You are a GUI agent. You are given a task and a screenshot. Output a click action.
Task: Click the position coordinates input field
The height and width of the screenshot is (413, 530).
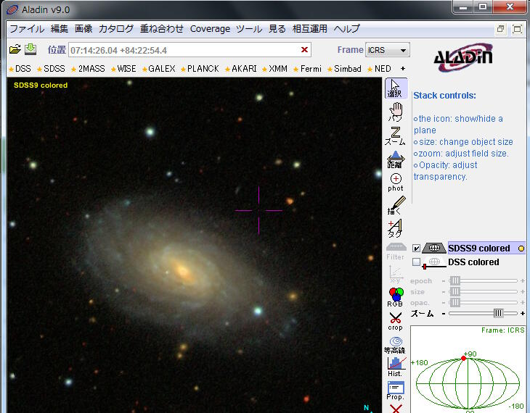tap(189, 50)
